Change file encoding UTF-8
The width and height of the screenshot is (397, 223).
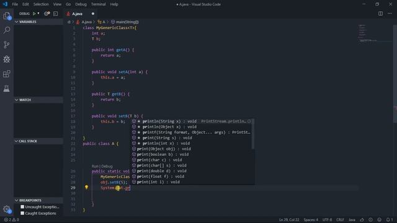[x=327, y=220]
